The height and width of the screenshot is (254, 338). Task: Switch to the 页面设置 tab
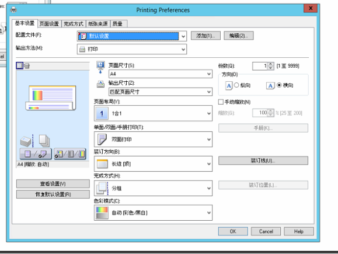click(50, 23)
